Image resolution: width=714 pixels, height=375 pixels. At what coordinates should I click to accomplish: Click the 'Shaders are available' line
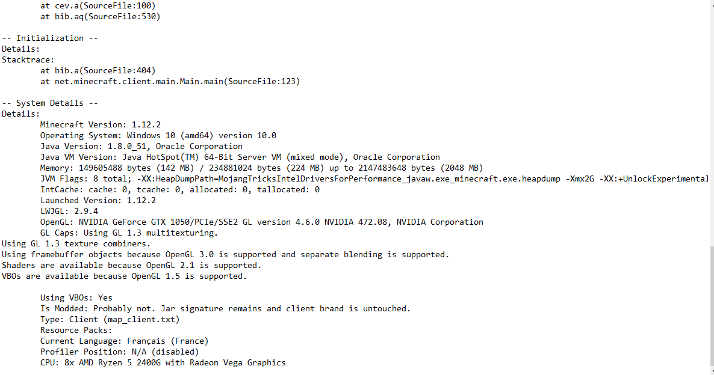click(132, 266)
